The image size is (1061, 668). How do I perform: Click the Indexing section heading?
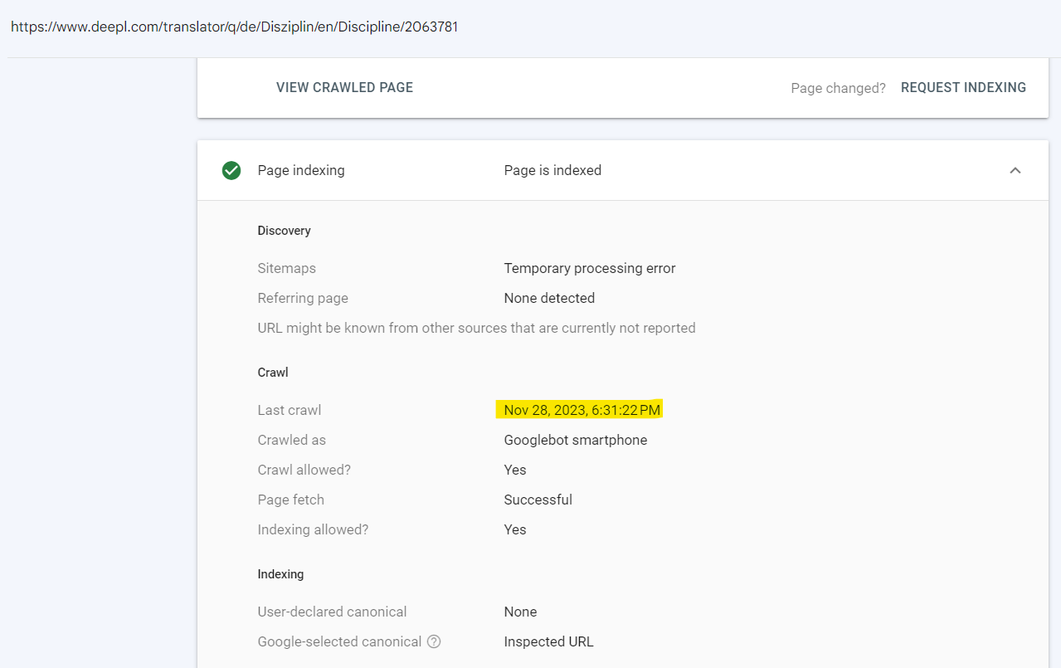click(280, 574)
